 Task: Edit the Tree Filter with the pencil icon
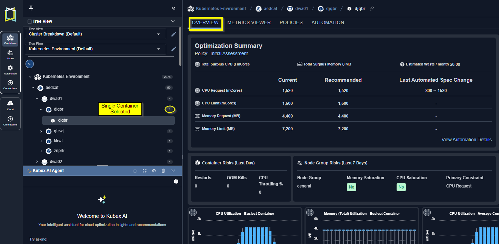point(174,49)
